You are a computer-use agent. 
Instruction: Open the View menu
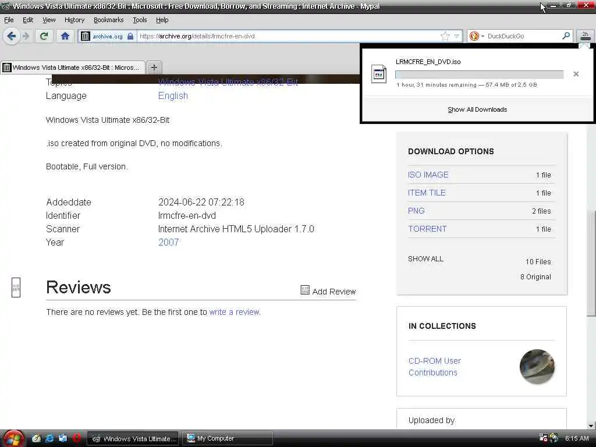49,20
